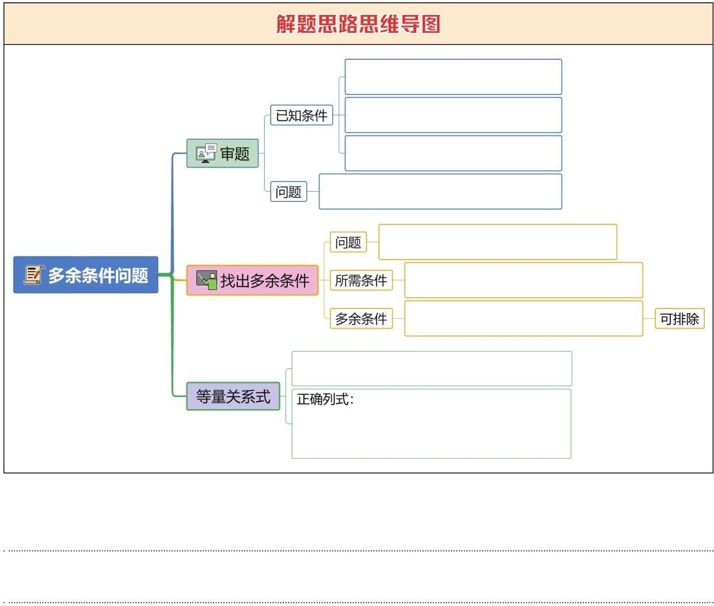The height and width of the screenshot is (606, 714).
Task: Select the 审题 node label
Action: 235,154
